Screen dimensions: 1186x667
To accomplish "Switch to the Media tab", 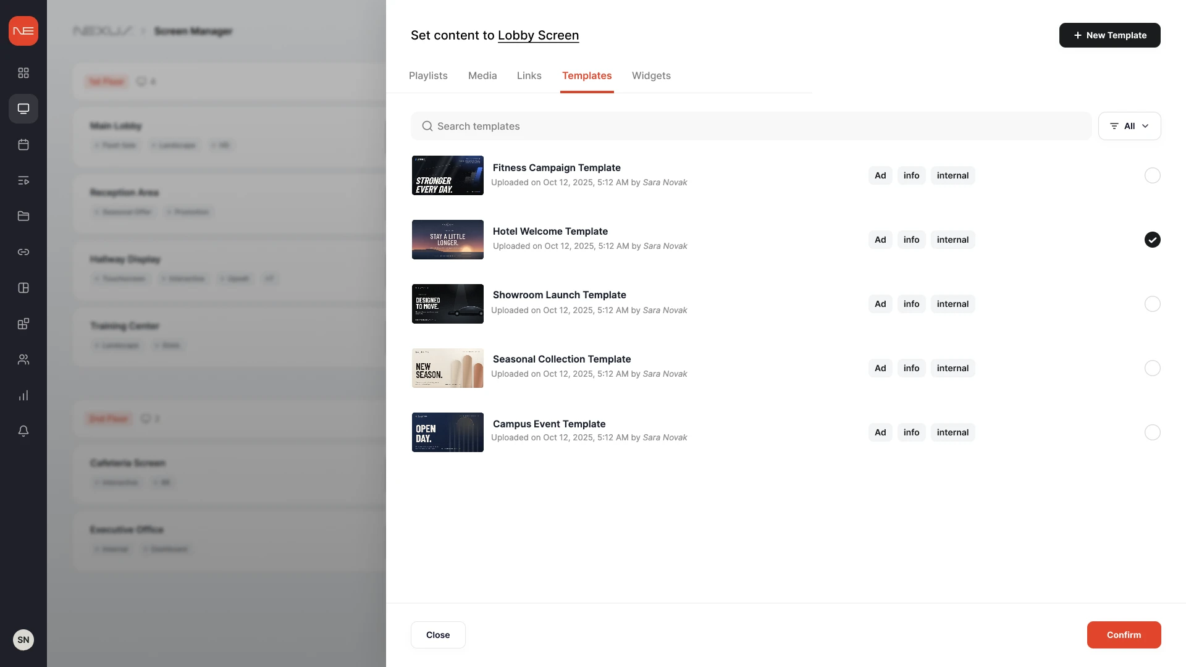I will tap(482, 75).
